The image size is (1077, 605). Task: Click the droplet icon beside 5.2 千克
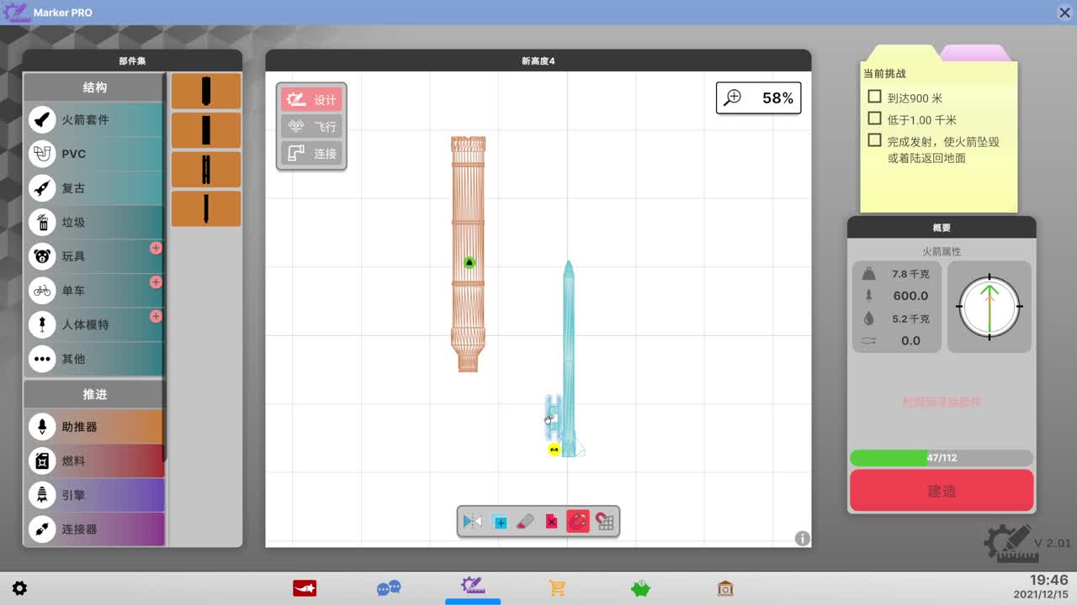[868, 318]
